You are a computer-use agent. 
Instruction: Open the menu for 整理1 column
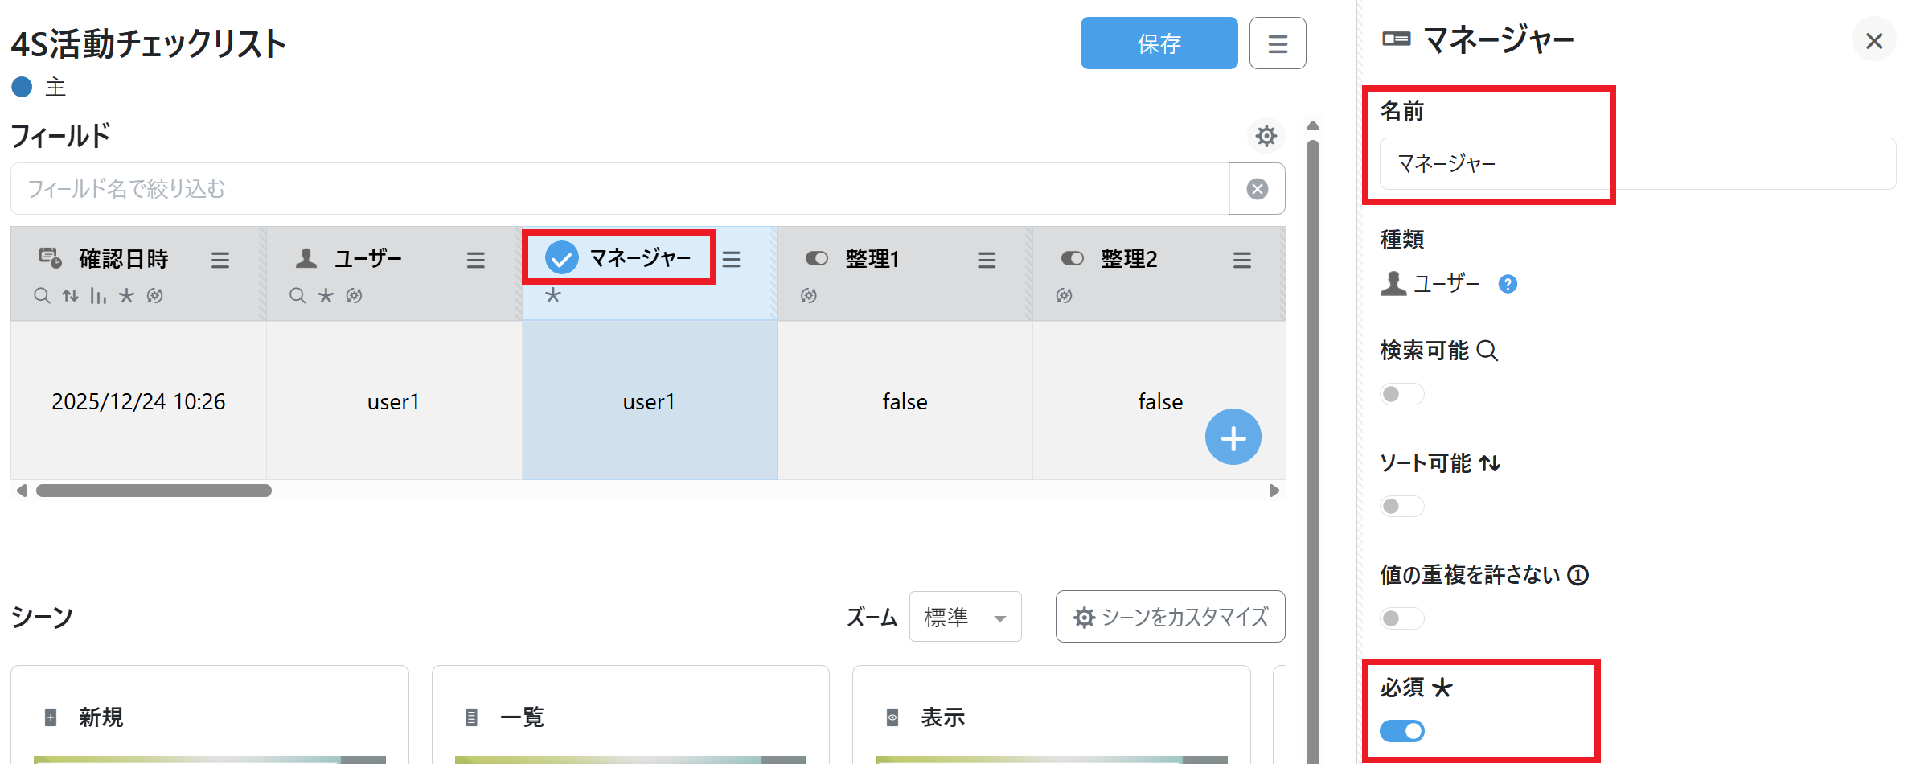[x=987, y=260]
